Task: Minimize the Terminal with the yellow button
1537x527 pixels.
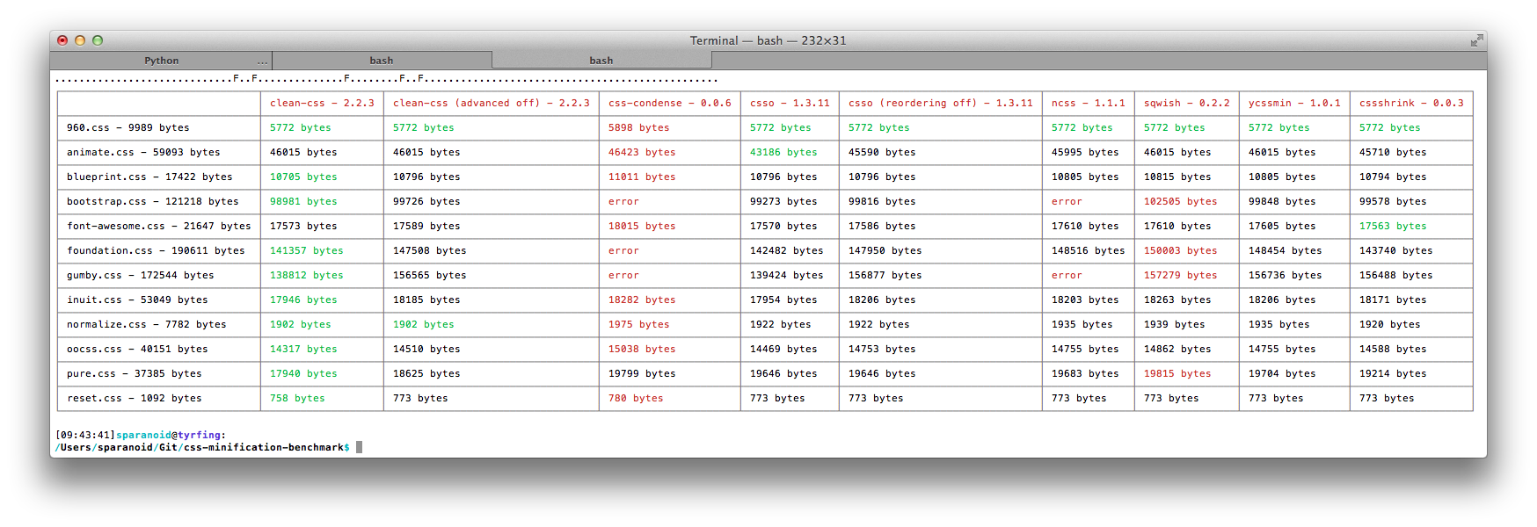Action: click(80, 40)
